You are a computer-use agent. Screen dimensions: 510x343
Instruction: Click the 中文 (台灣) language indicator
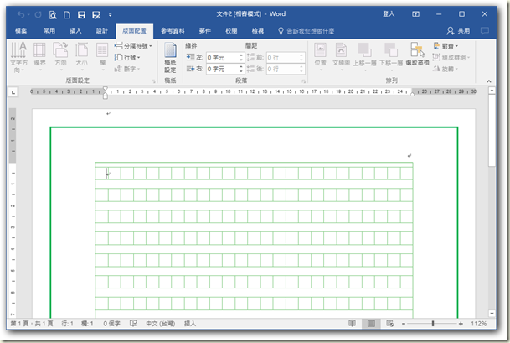[160, 324]
